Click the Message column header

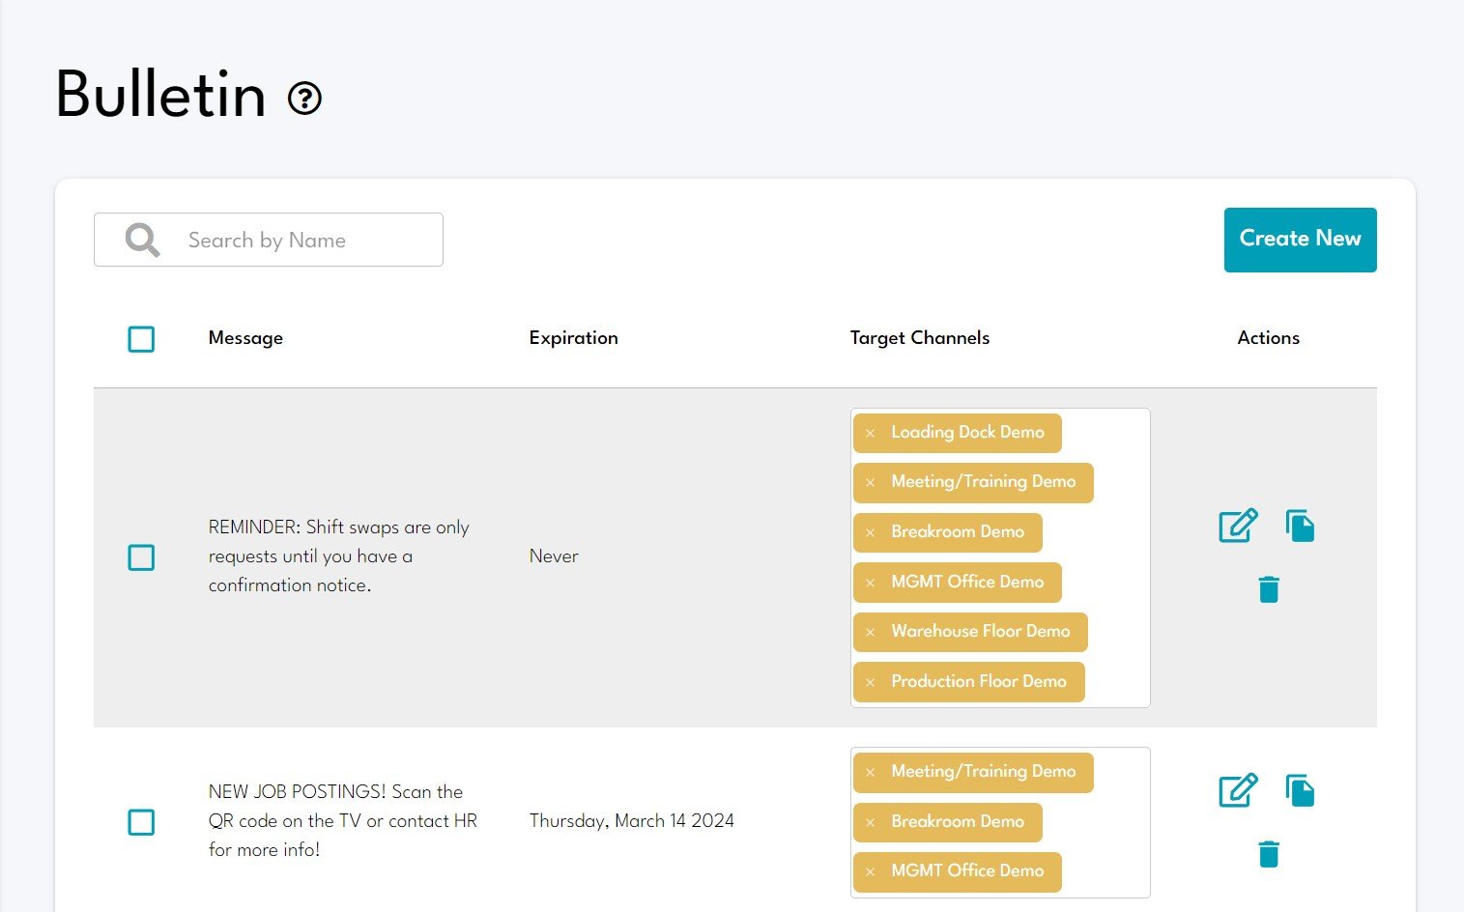click(x=245, y=338)
